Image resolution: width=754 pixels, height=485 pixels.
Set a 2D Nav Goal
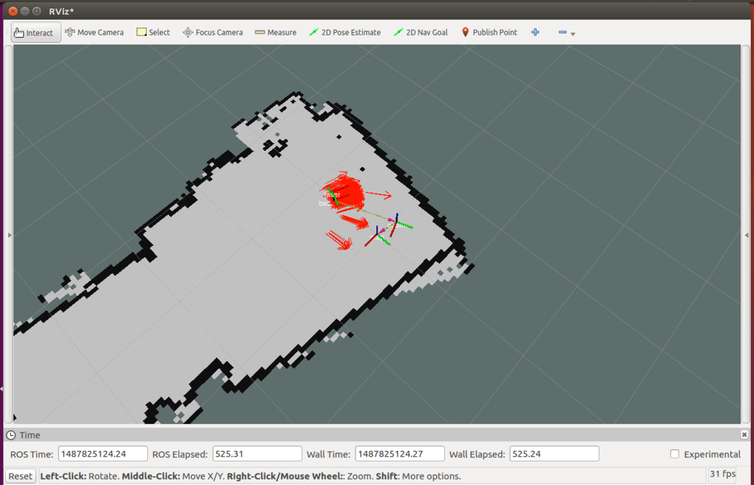pos(421,33)
